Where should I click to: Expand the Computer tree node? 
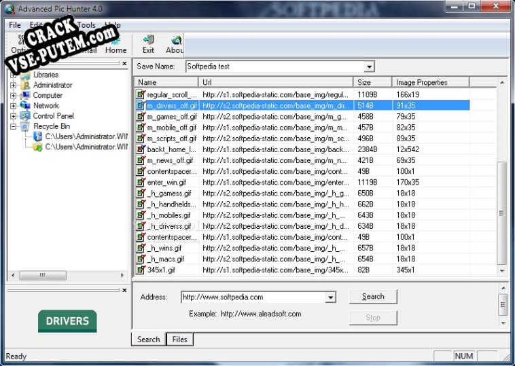13,96
